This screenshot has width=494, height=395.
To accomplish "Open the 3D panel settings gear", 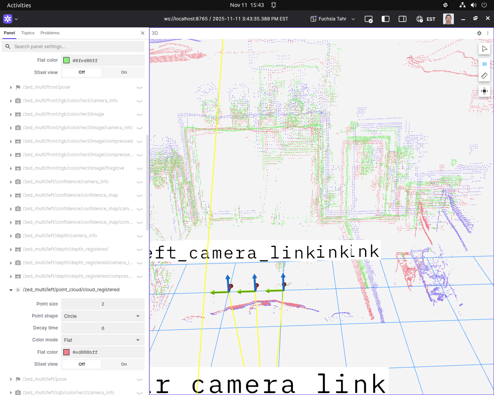I will pos(479,33).
